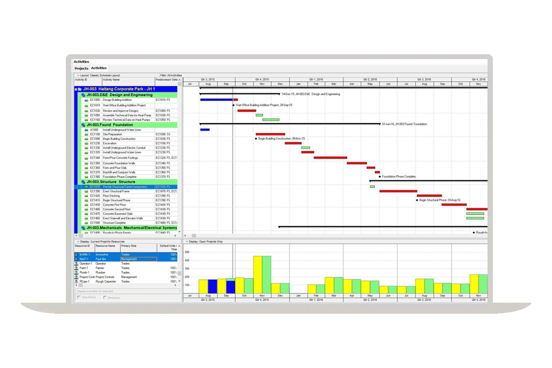552x368 pixels.
Task: Click the Foundation Phase Complete milestone diamond
Action: pyautogui.click(x=380, y=177)
